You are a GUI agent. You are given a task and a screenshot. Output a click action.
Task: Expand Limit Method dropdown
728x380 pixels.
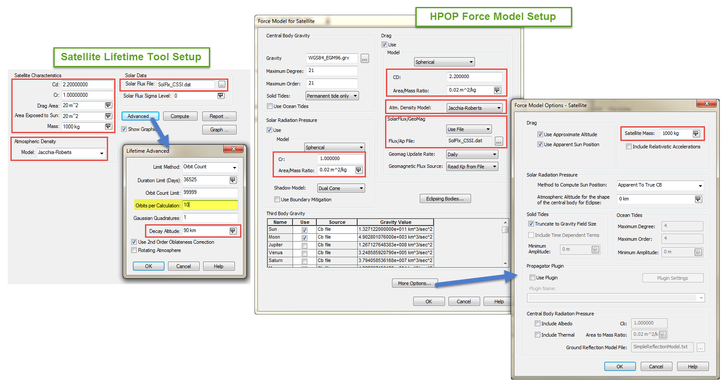(x=210, y=167)
